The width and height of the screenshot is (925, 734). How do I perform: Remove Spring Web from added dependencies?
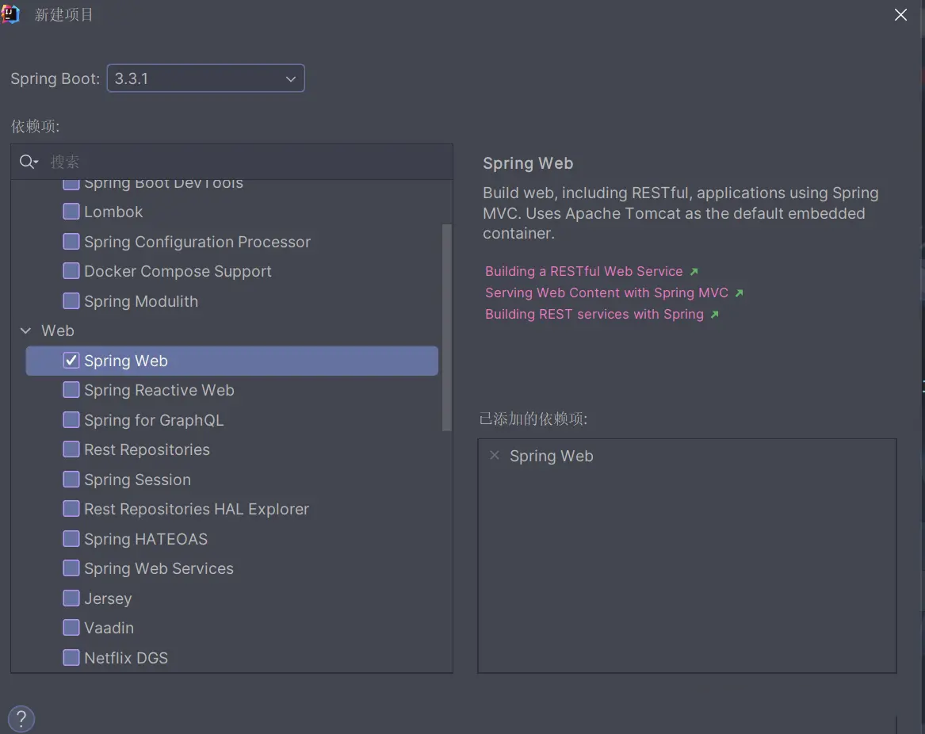(x=495, y=455)
